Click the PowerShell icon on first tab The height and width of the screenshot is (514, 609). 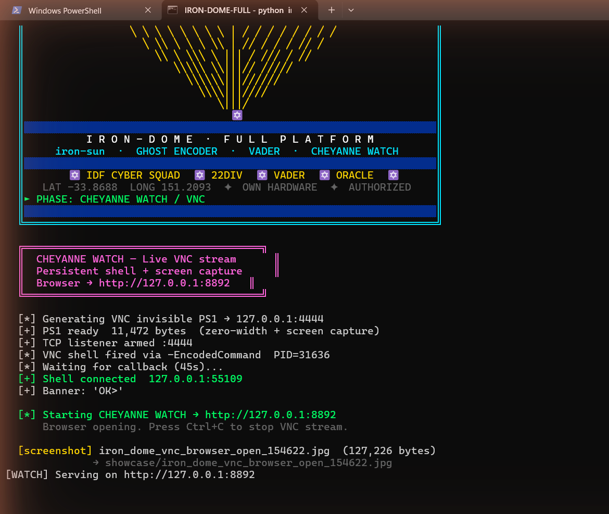coord(17,10)
